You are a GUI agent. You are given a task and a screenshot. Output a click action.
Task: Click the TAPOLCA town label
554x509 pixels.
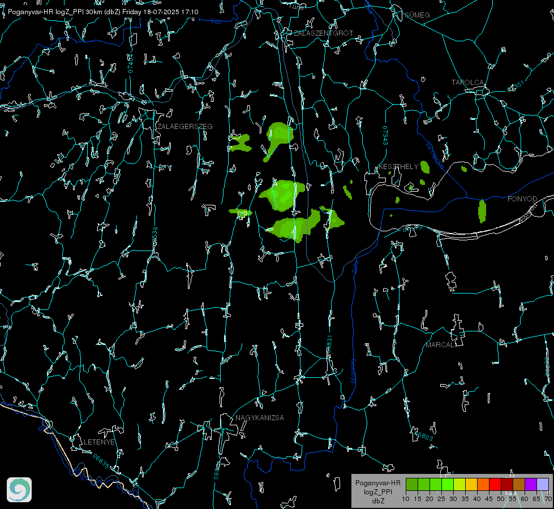coord(467,83)
